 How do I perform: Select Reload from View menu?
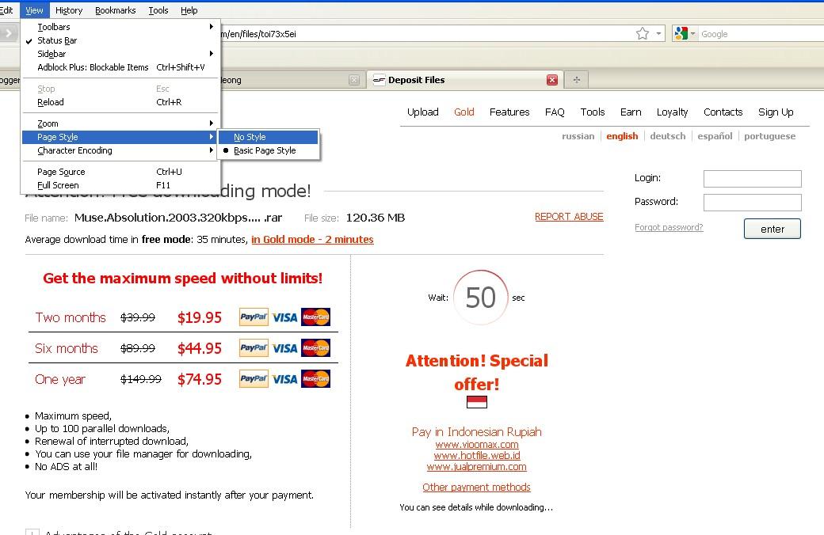click(x=120, y=102)
